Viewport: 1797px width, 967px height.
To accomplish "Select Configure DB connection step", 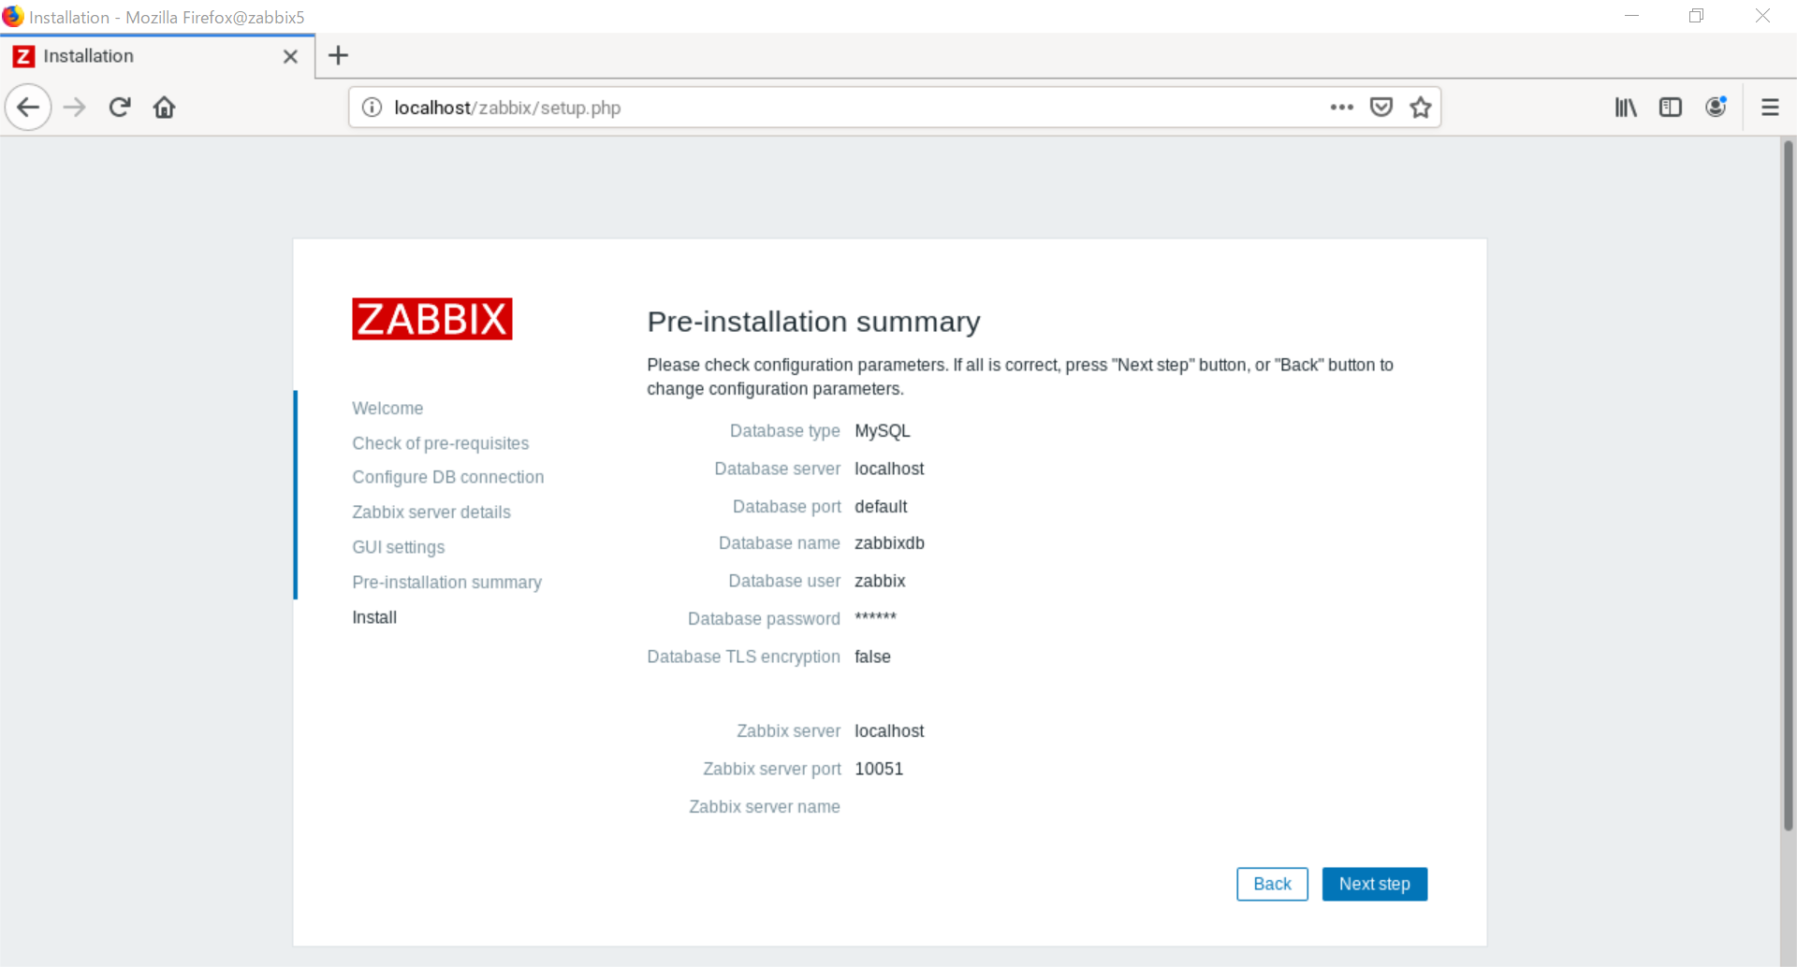I will [x=447, y=477].
